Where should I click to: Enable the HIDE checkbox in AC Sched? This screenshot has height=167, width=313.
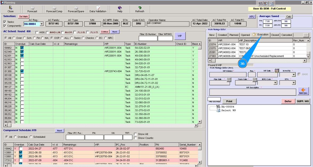37,32
